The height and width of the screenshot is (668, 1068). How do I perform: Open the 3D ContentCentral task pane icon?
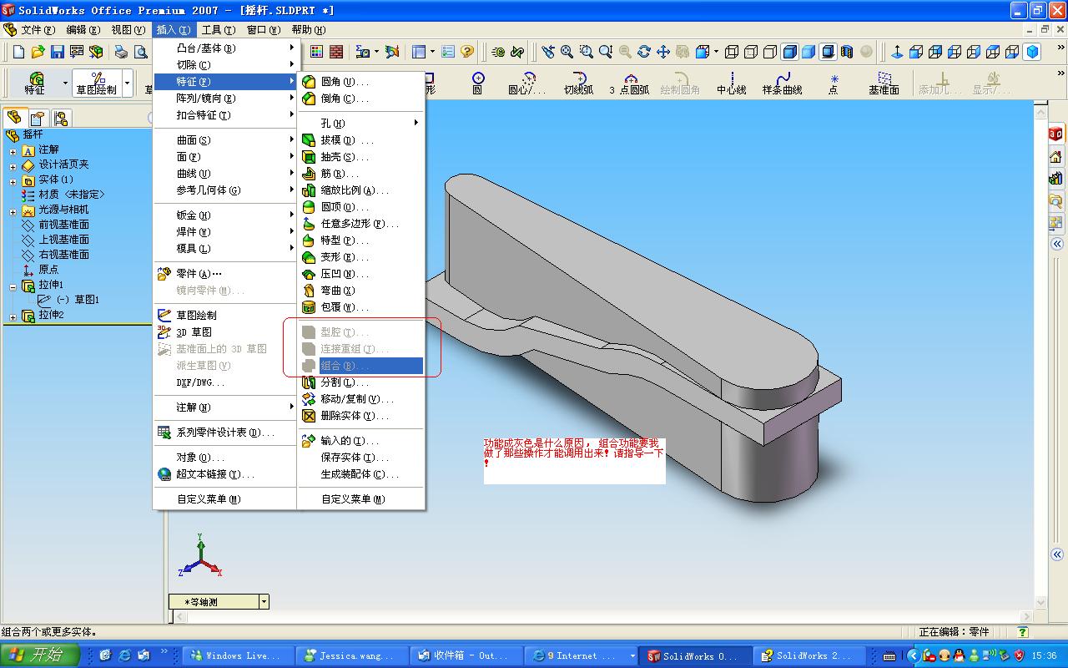[1055, 134]
